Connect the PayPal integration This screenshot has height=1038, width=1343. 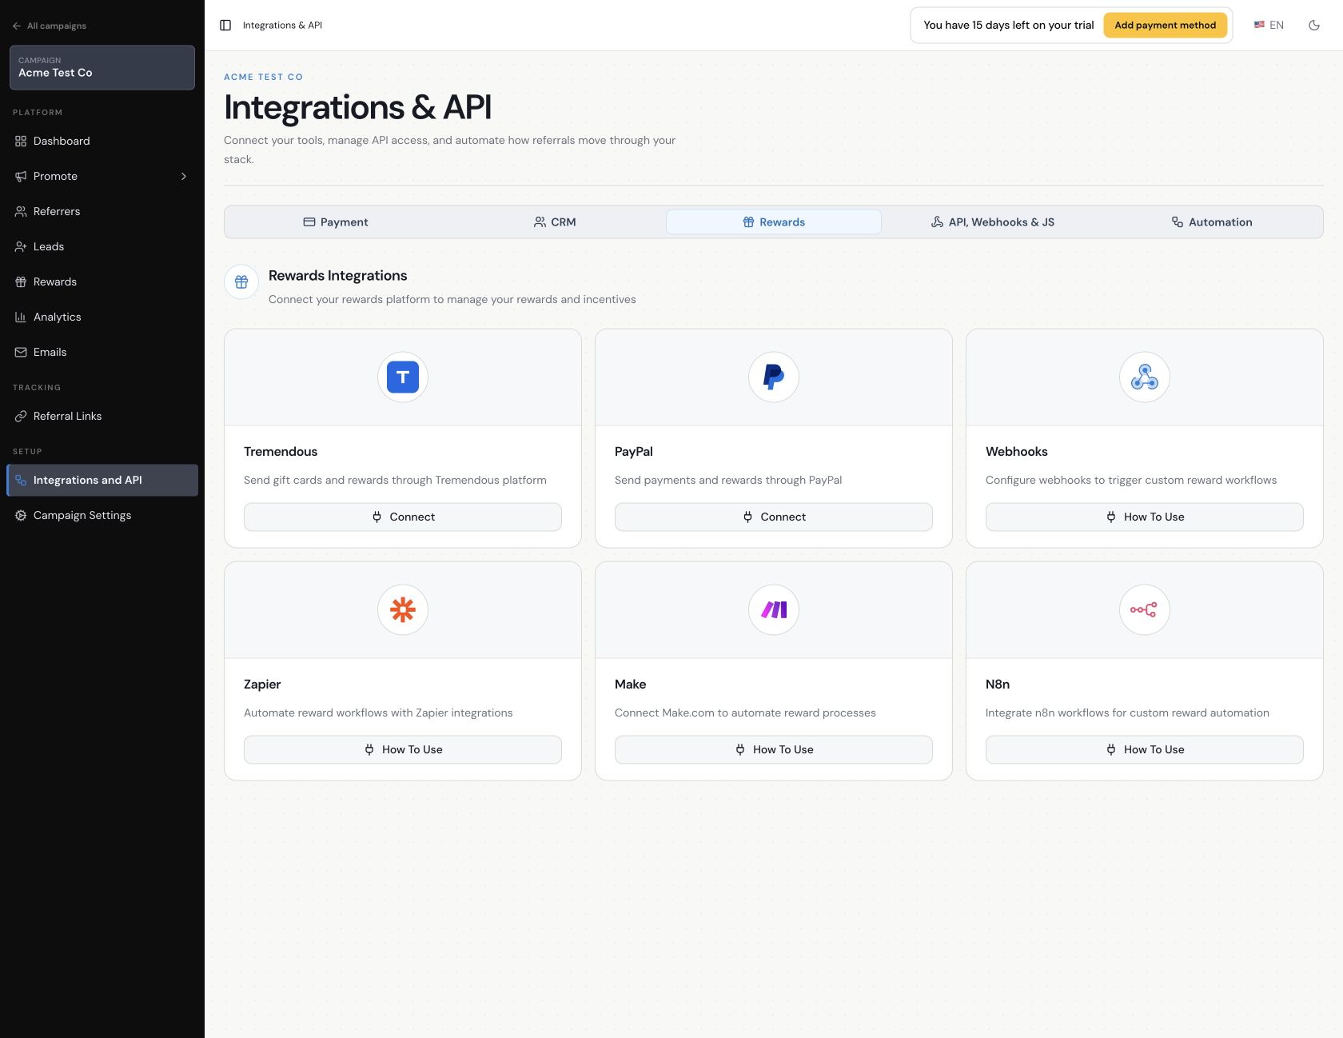tap(774, 517)
